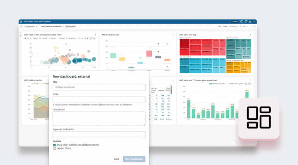Expand the Dashboards dropdown
Screen dimensions: 298x165
click(31, 26)
